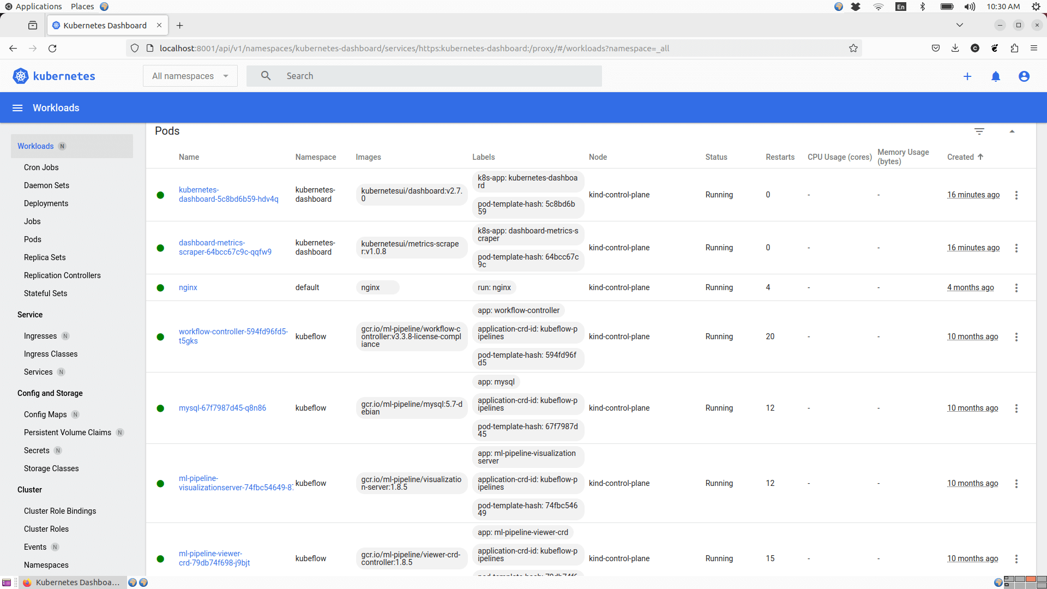Open the notifications bell
The height and width of the screenshot is (589, 1047).
click(x=996, y=76)
